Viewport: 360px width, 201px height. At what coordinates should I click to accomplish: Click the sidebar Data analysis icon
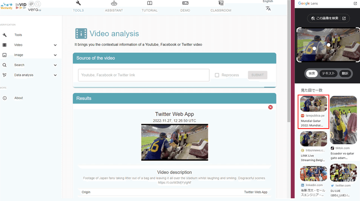[x=4, y=75]
